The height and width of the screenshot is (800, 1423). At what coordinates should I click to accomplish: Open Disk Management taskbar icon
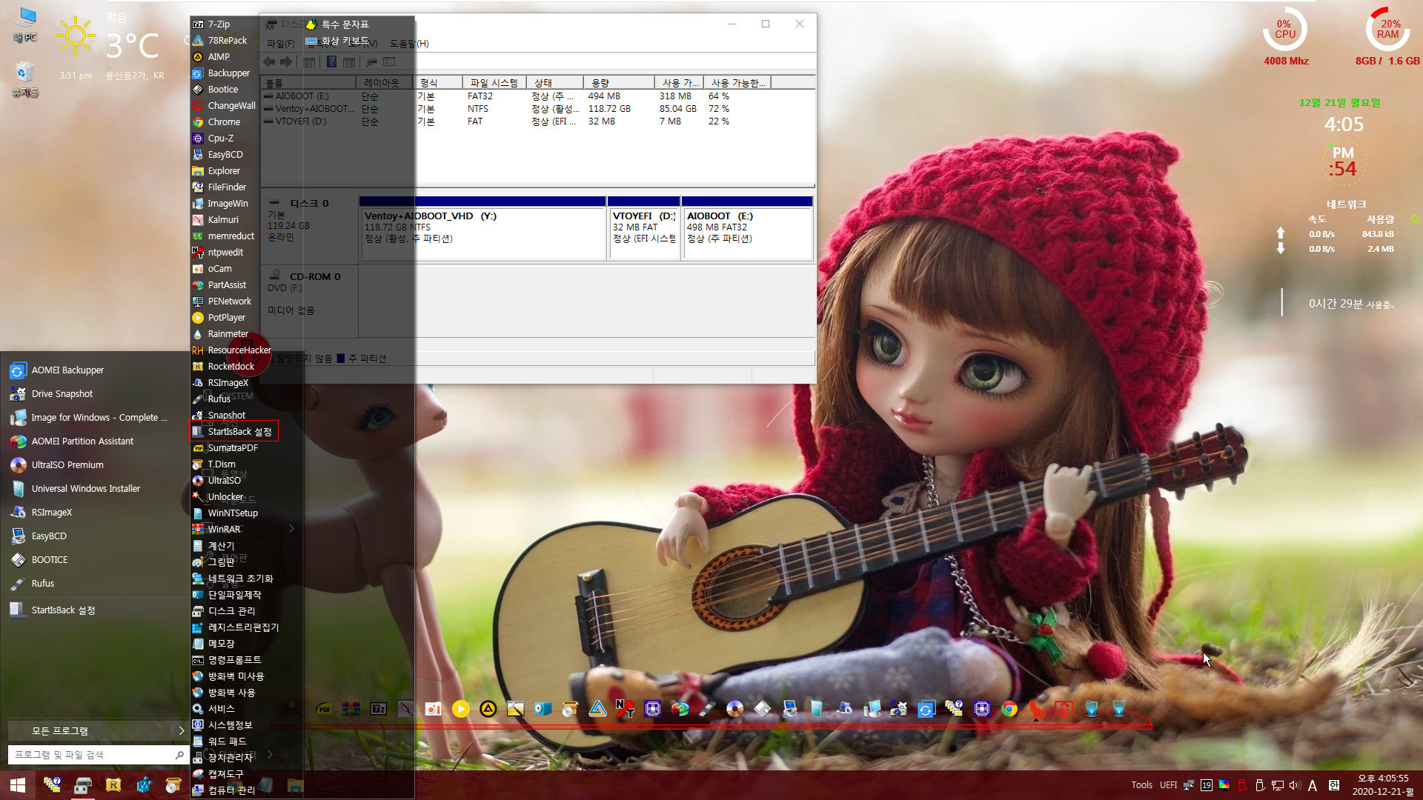click(x=83, y=784)
